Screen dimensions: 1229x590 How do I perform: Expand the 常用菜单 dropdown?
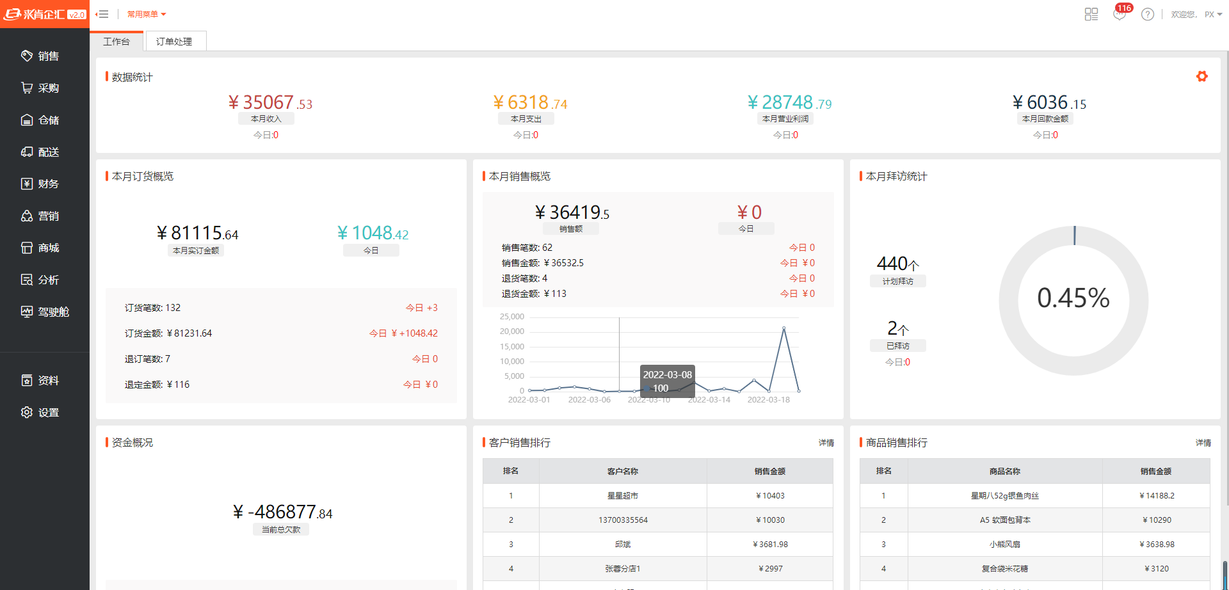click(147, 14)
